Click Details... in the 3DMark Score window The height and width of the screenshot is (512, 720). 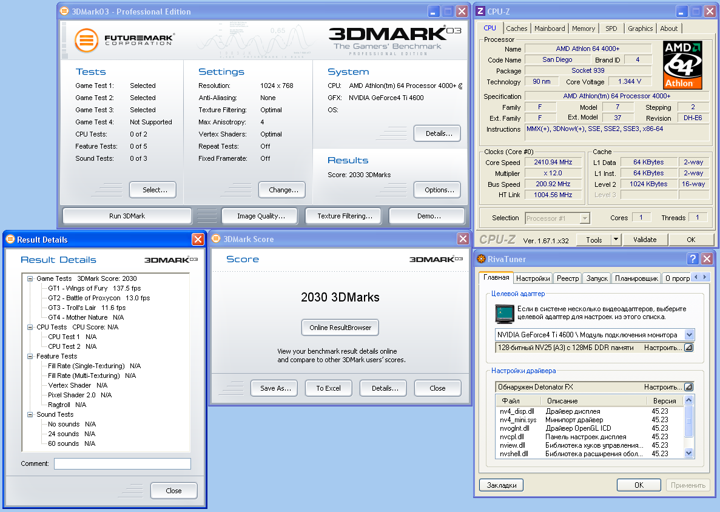tap(383, 388)
